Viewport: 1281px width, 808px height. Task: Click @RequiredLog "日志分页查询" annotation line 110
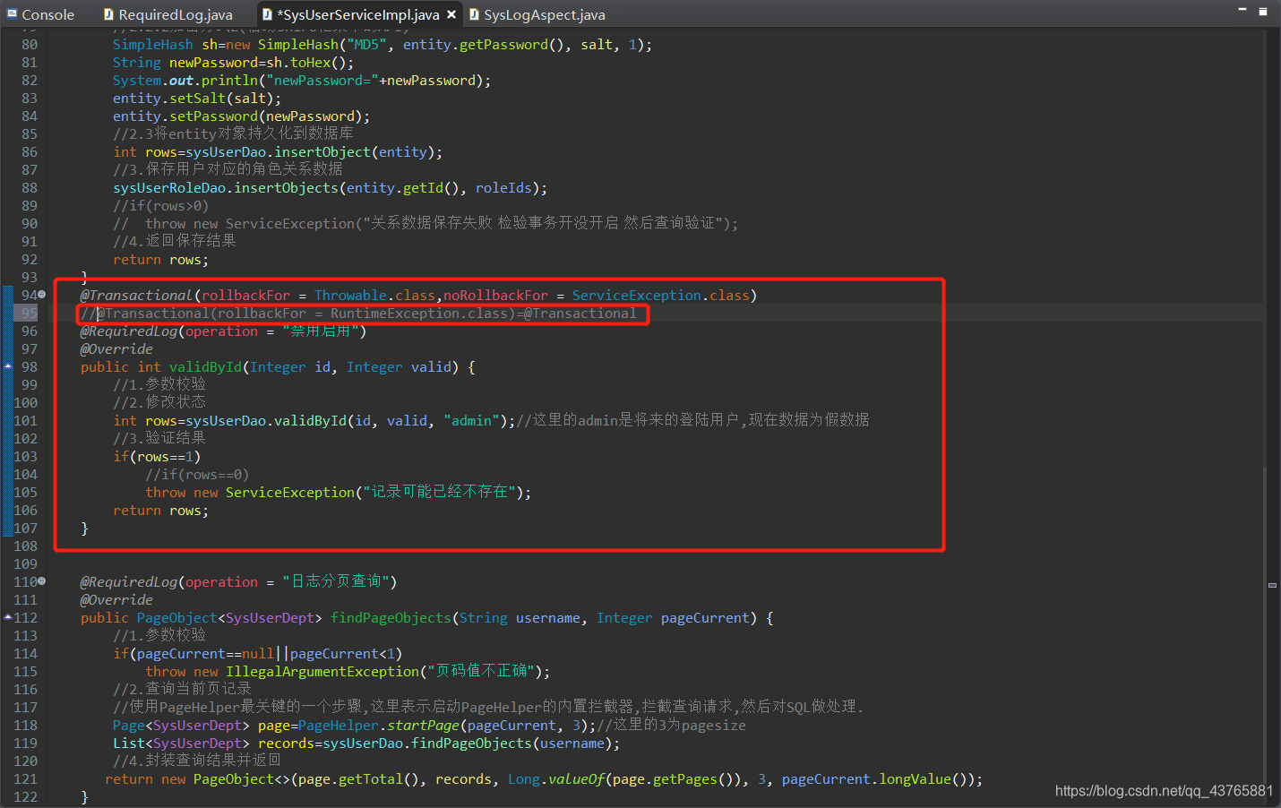coord(238,581)
